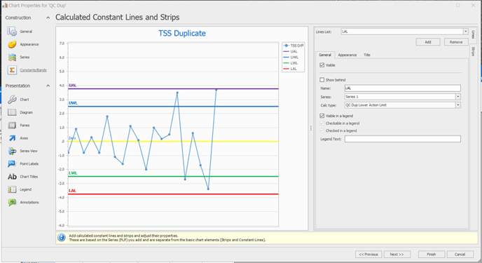482x263 pixels.
Task: Click the panel splitter grip handle
Action: pos(311,128)
